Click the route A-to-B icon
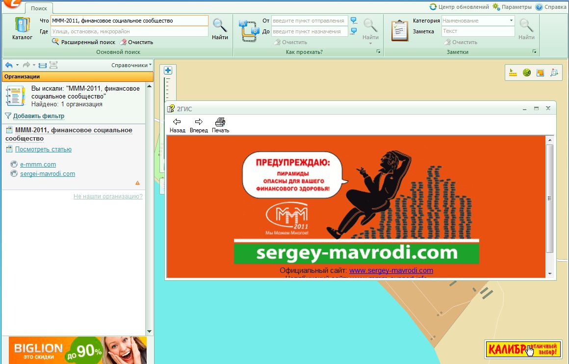Viewport: 569px width, 364px height. (248, 30)
